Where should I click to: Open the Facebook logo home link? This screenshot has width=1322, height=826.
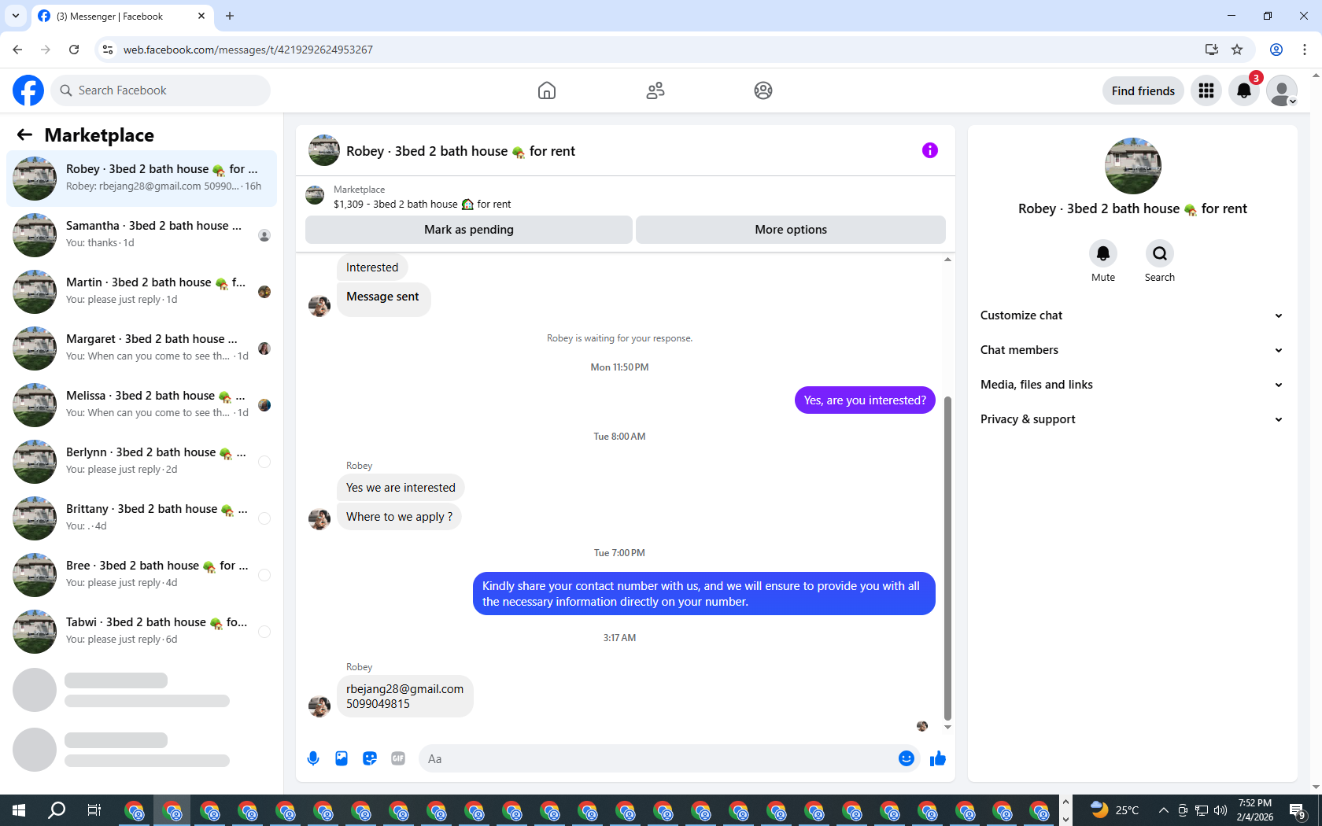click(x=28, y=90)
